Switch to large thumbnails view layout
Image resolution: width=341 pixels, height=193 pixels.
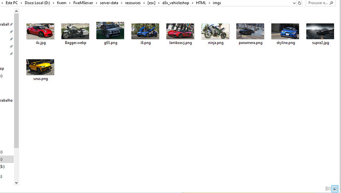click(x=335, y=189)
